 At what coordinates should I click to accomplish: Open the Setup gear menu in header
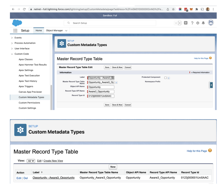coord(198,23)
